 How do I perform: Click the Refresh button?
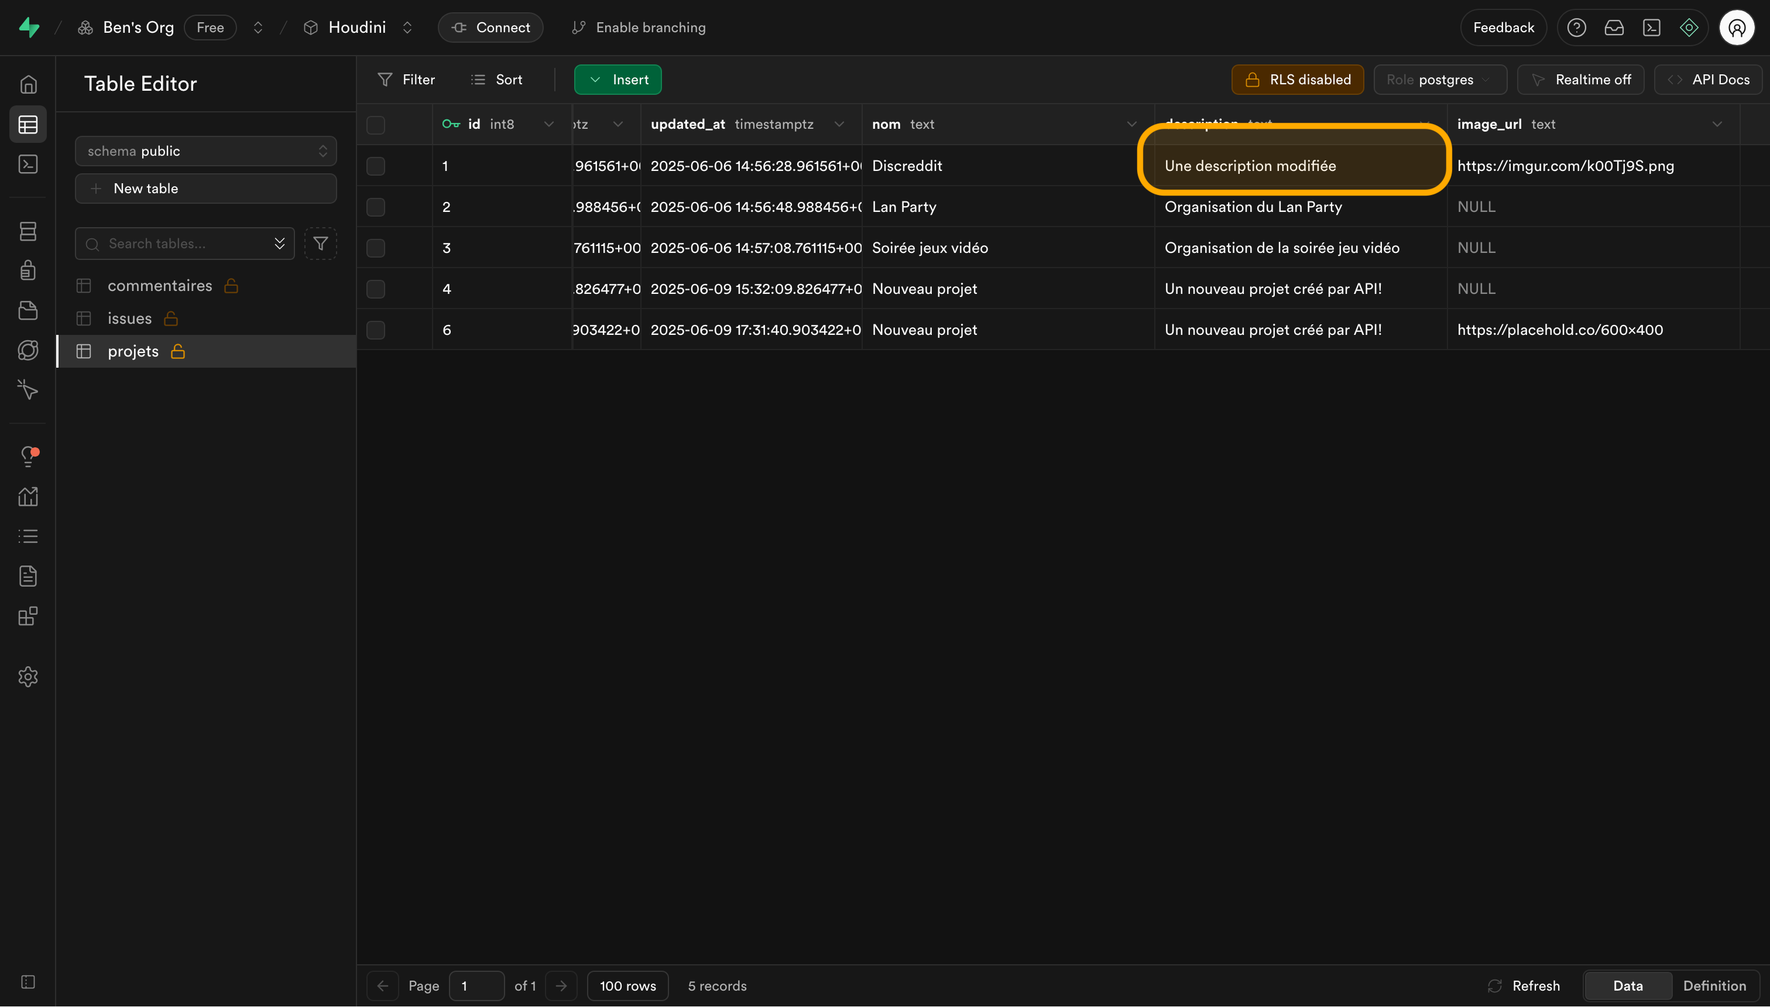click(x=1524, y=985)
